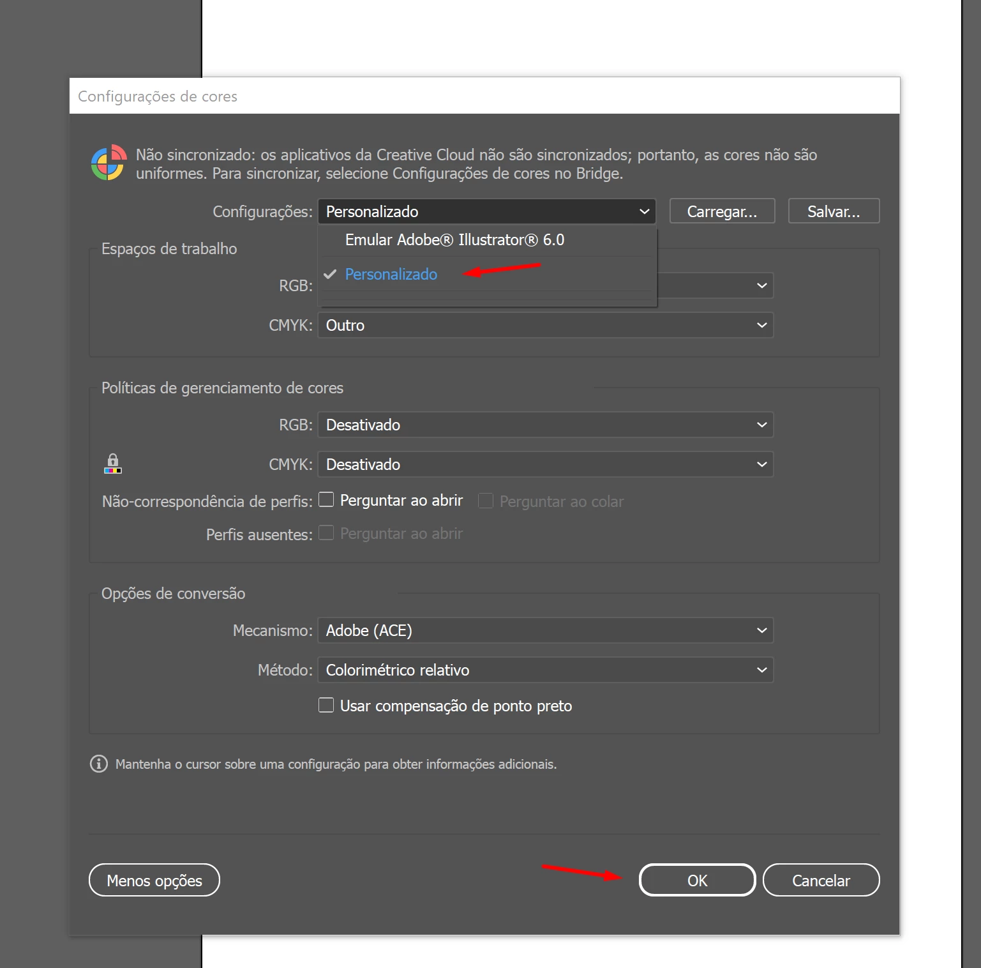The height and width of the screenshot is (968, 981).
Task: Open the Método dropdown Colorimétrico relativo
Action: point(546,670)
